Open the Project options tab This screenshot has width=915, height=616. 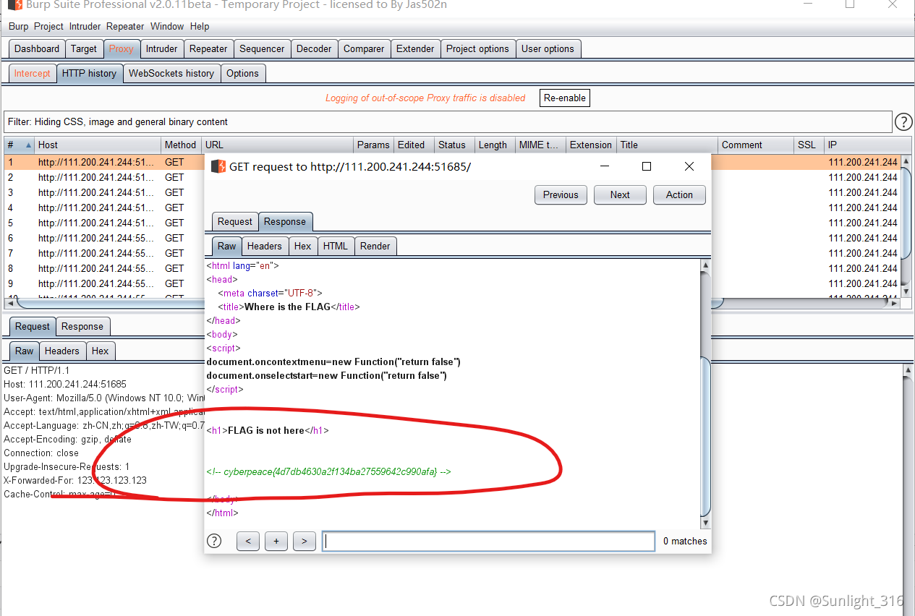click(477, 48)
